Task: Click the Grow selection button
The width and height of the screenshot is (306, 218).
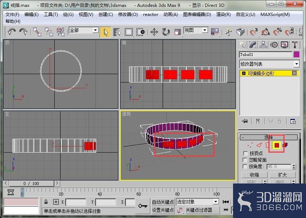Action: (283, 175)
